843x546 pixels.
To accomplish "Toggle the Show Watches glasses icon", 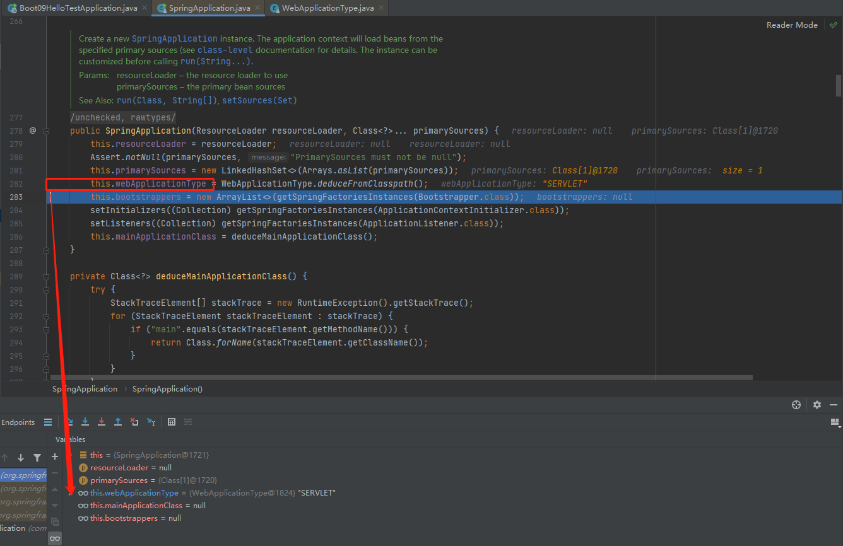I will [55, 538].
